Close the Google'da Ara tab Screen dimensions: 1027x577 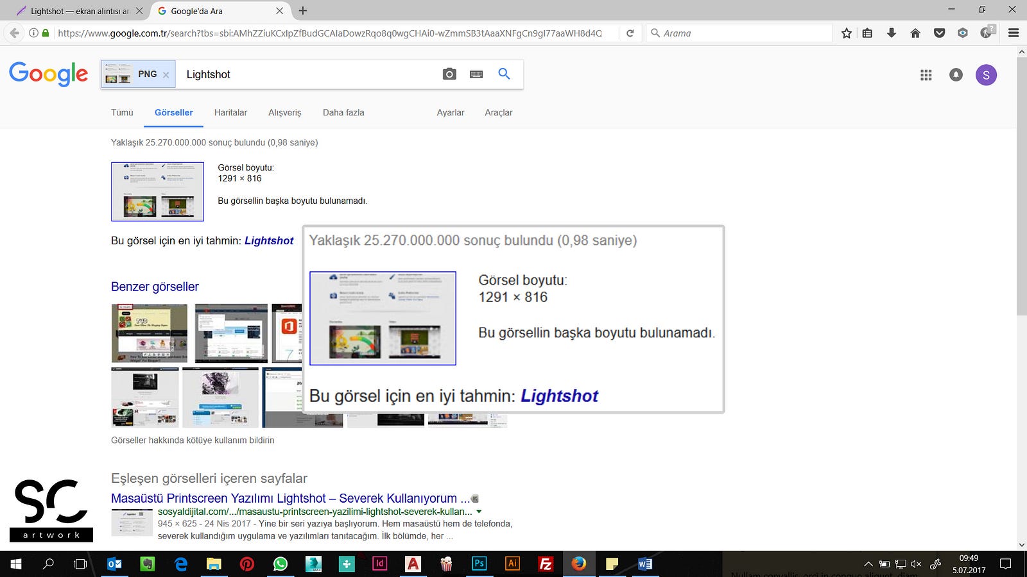[x=279, y=11]
